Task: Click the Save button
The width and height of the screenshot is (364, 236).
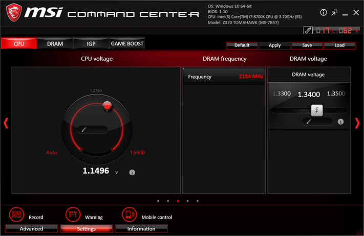Action: tap(307, 45)
